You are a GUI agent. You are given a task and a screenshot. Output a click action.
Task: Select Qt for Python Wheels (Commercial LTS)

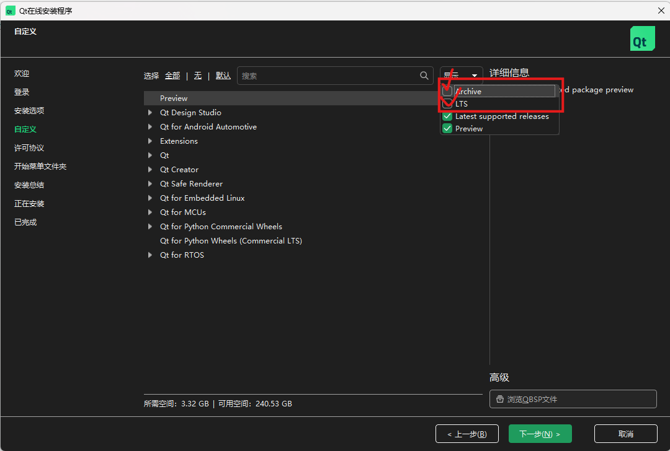tap(231, 240)
